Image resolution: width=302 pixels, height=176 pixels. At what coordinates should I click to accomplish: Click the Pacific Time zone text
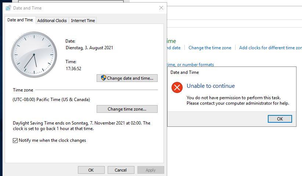(x=51, y=100)
